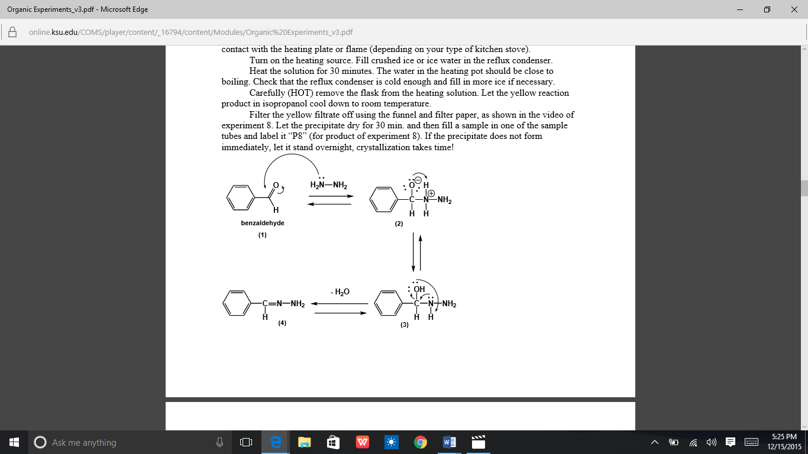Open the Action Center notifications
808x454 pixels.
click(731, 442)
